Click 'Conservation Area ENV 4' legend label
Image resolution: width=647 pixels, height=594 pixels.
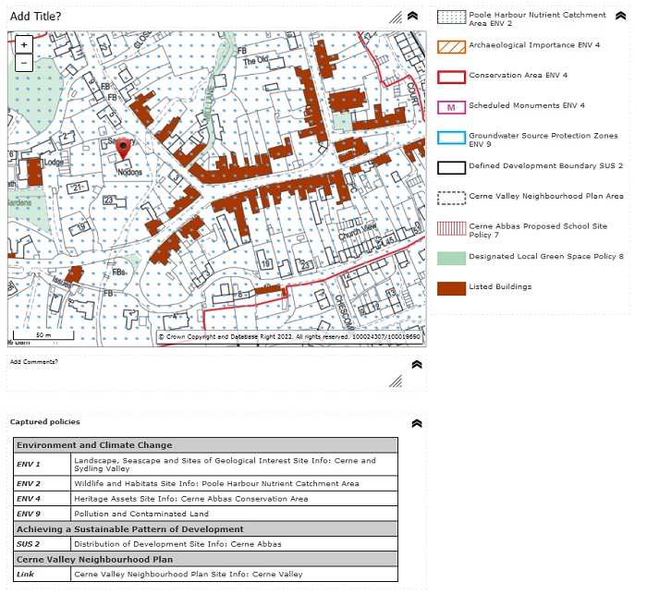coord(518,75)
